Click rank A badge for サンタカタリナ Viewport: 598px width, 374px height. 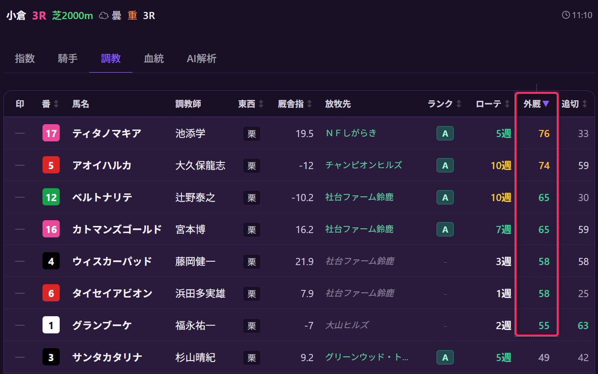[445, 358]
